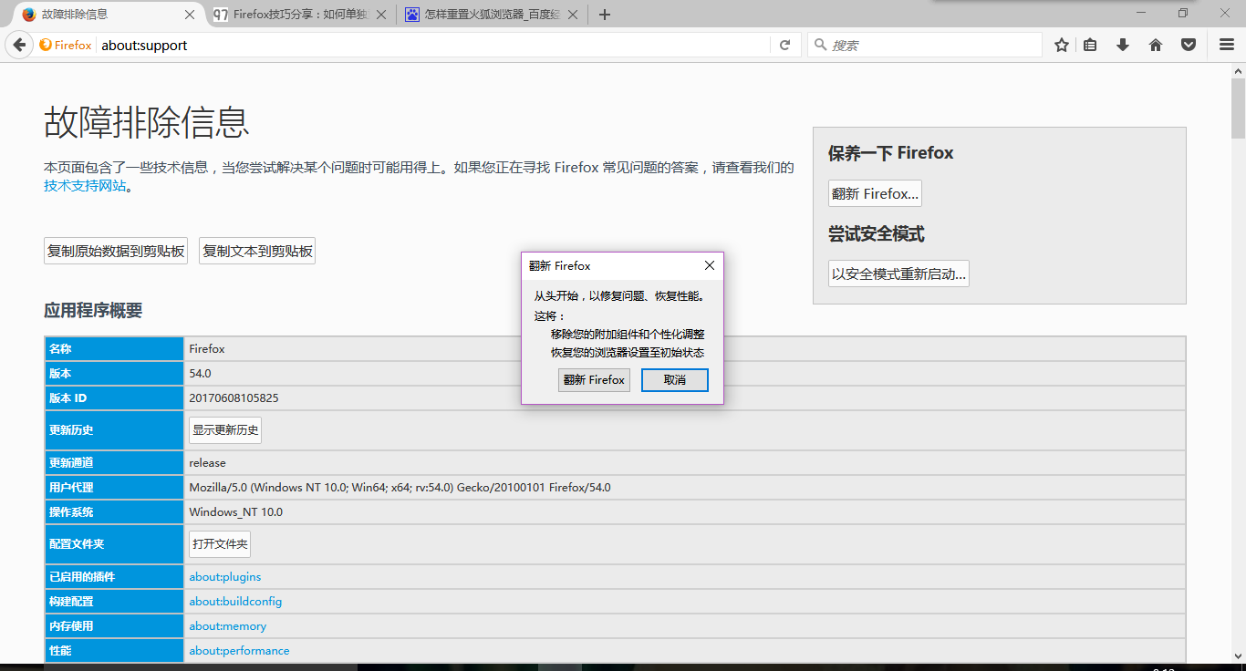Viewport: 1246px width, 671px height.
Task: Show update history with 显示更新历史
Action: [224, 429]
